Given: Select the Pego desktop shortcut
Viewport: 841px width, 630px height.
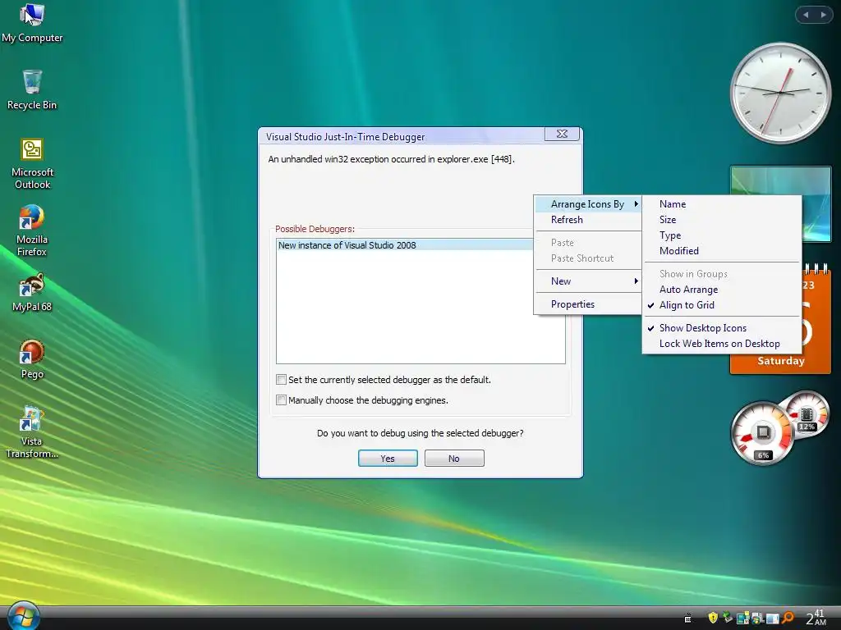Looking at the screenshot, I should click(32, 359).
